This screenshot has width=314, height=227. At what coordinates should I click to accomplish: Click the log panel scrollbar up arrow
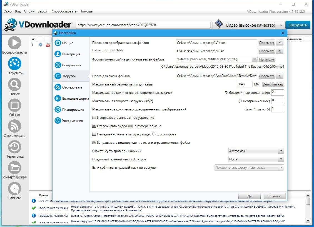308,195
